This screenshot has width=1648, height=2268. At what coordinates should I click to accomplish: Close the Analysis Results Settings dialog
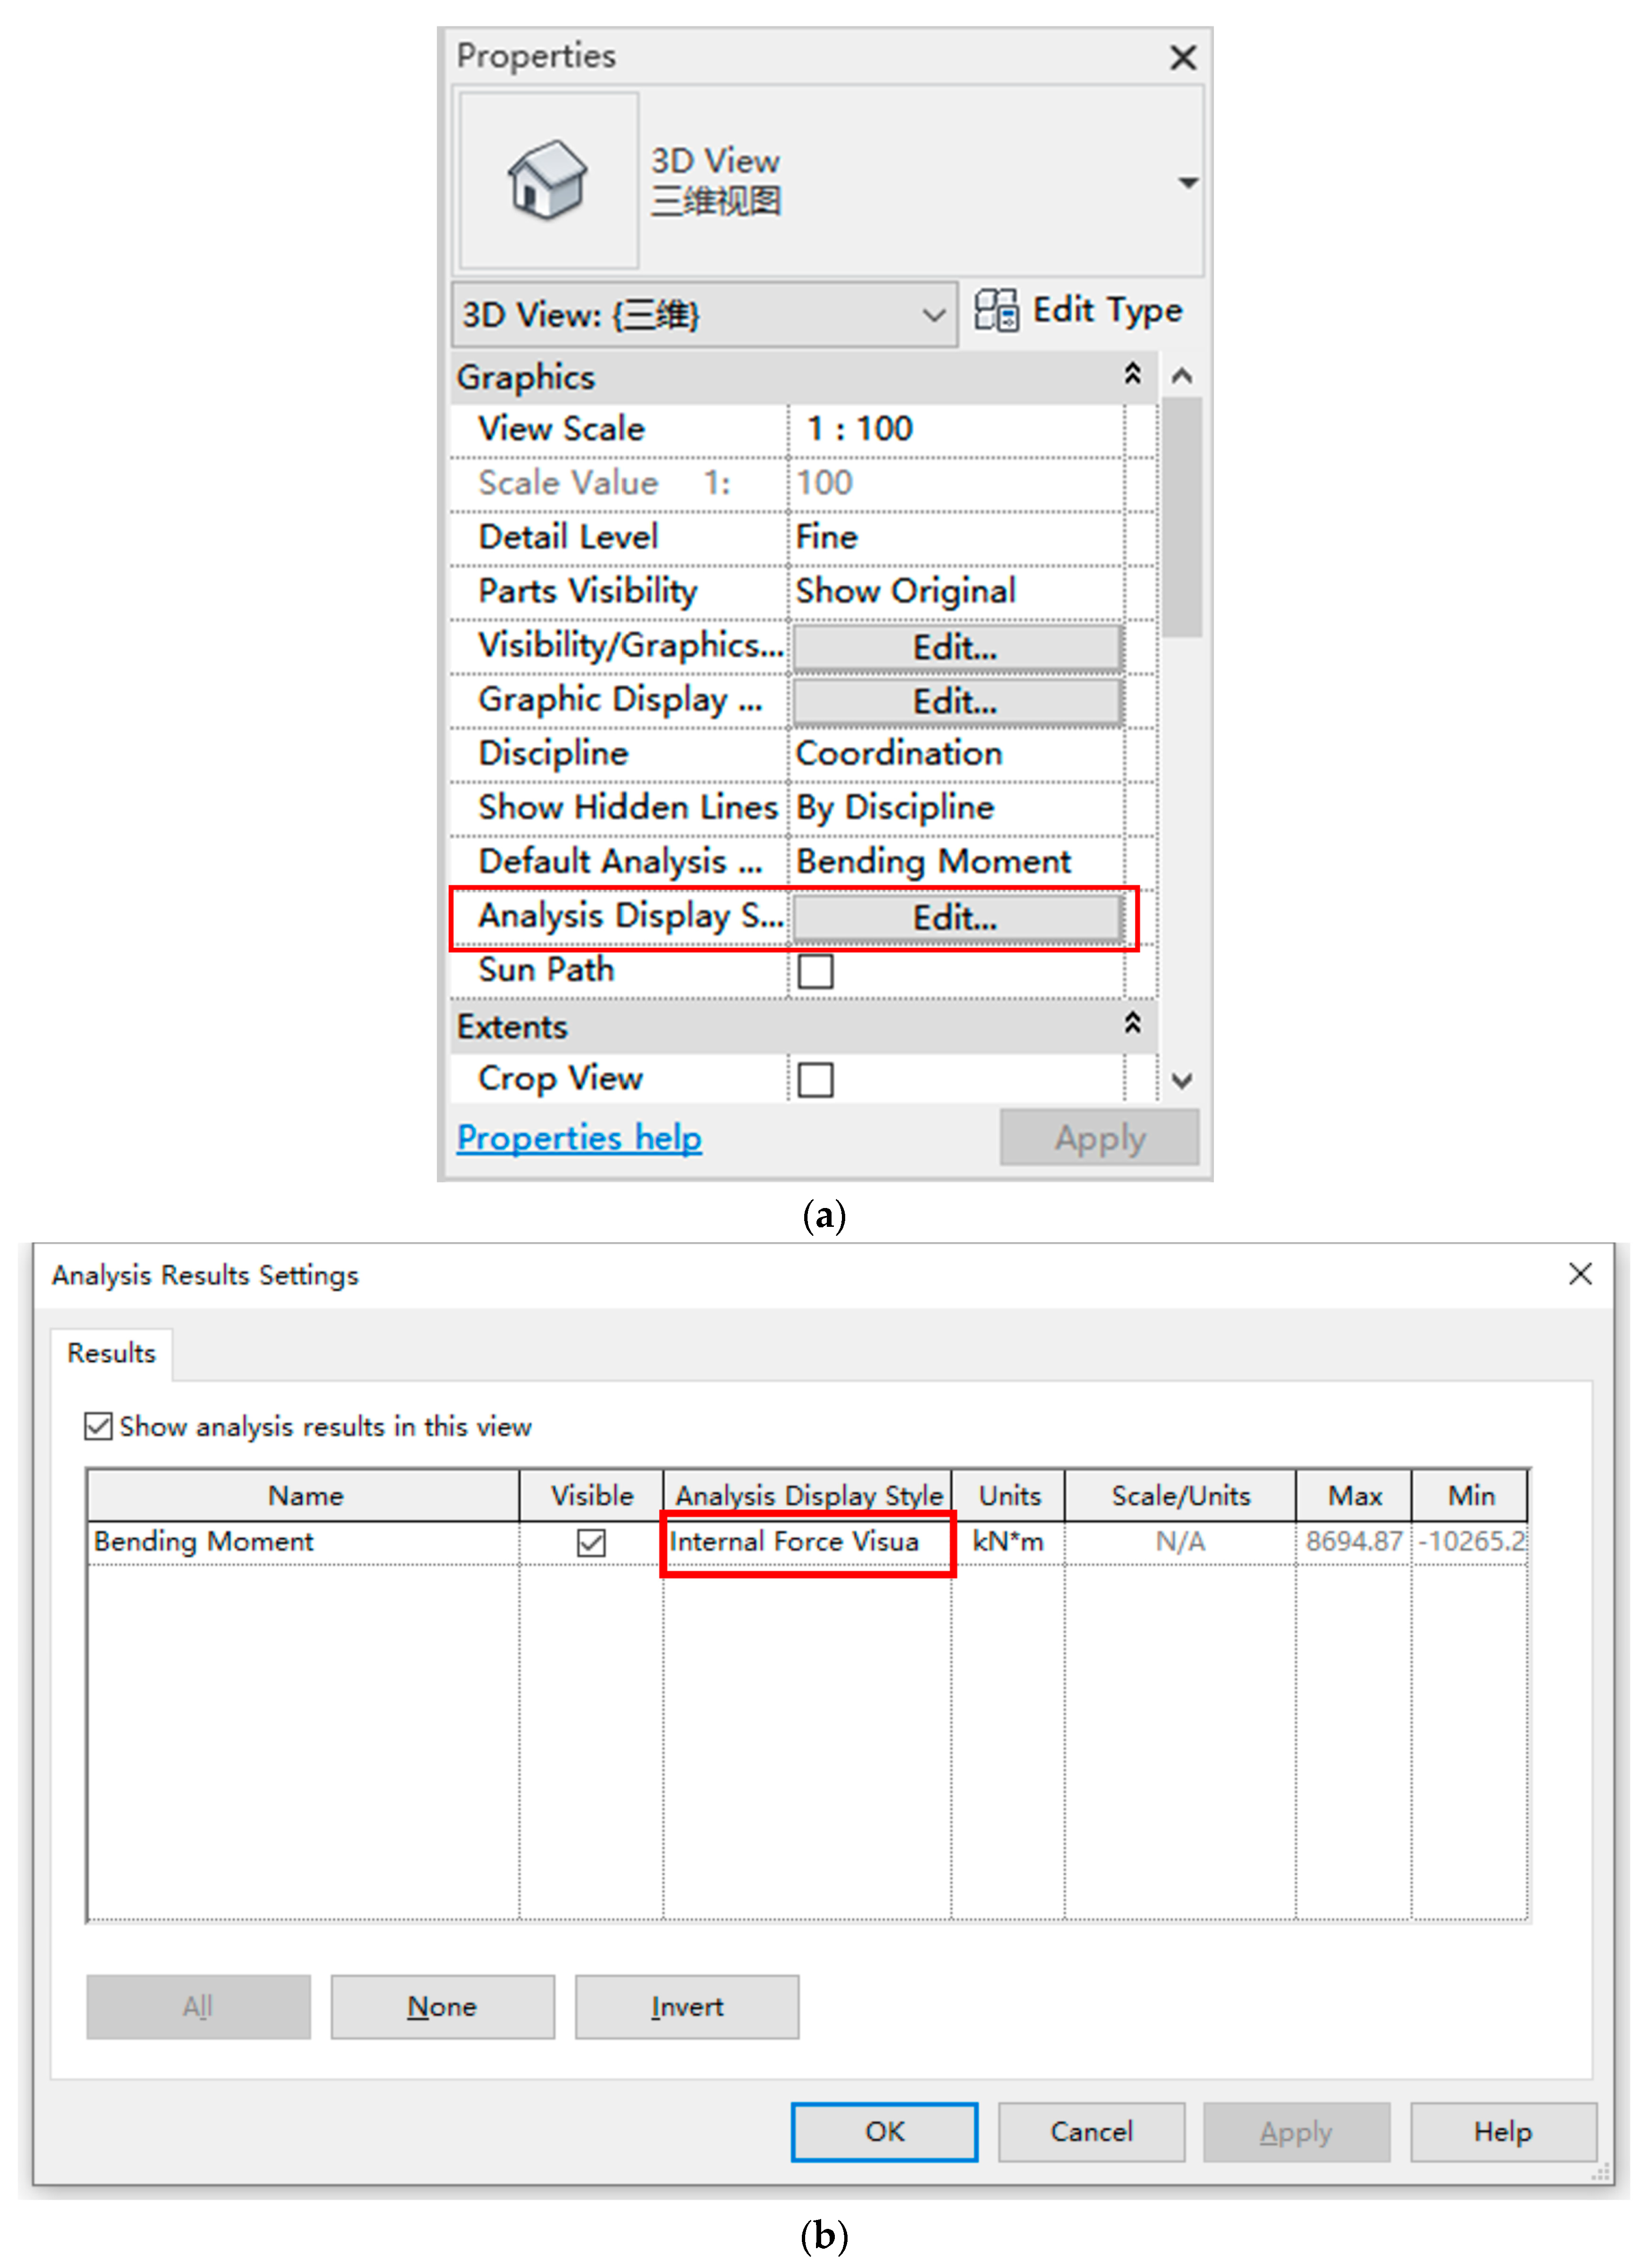[1579, 1273]
